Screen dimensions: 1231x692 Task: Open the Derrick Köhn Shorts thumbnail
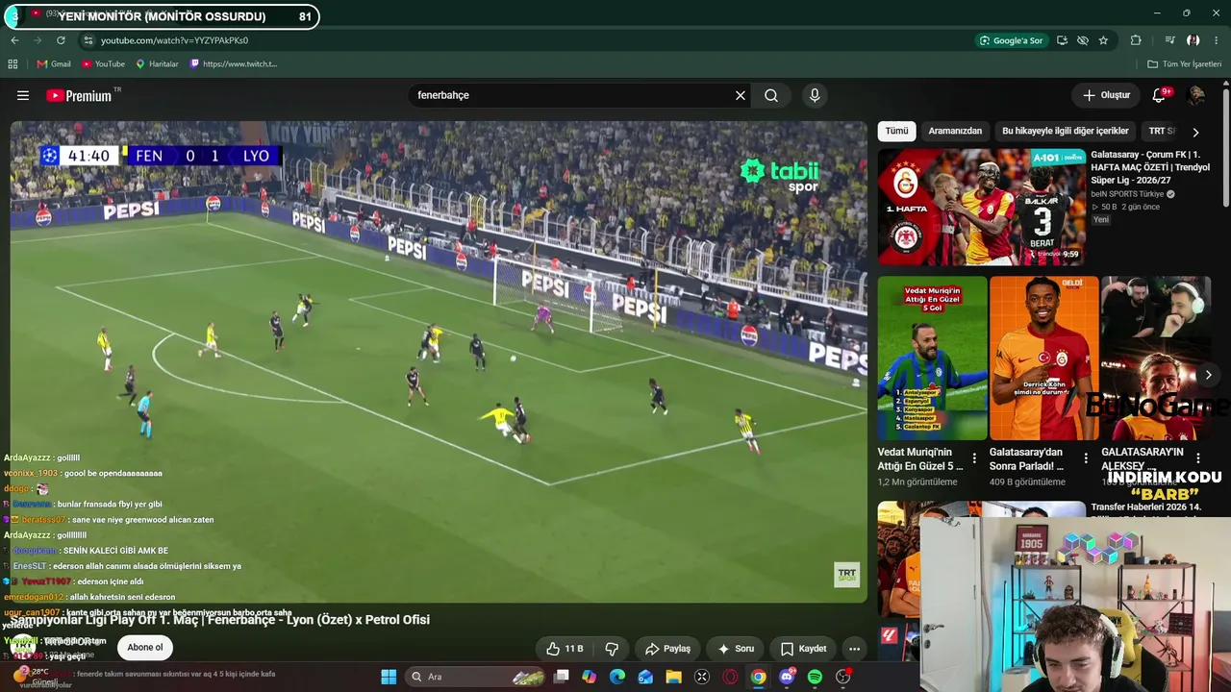click(1043, 358)
